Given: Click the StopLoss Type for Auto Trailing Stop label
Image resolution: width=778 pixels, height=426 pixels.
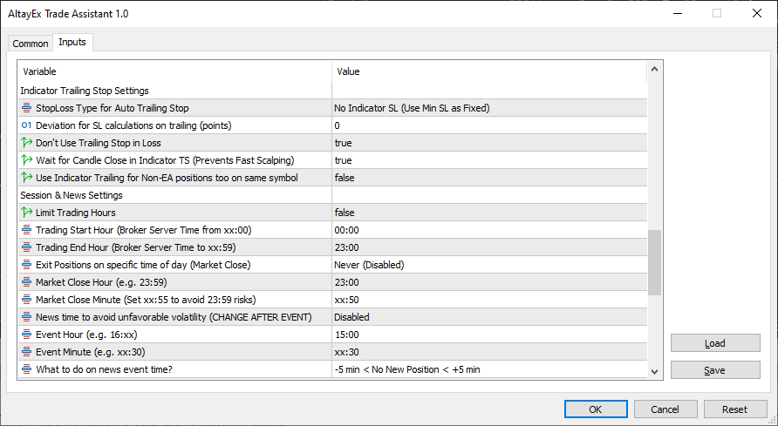Looking at the screenshot, I should point(113,108).
